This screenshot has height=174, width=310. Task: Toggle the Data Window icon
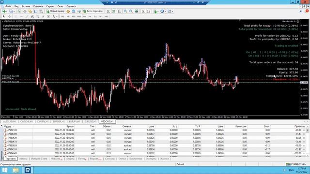[25, 11]
